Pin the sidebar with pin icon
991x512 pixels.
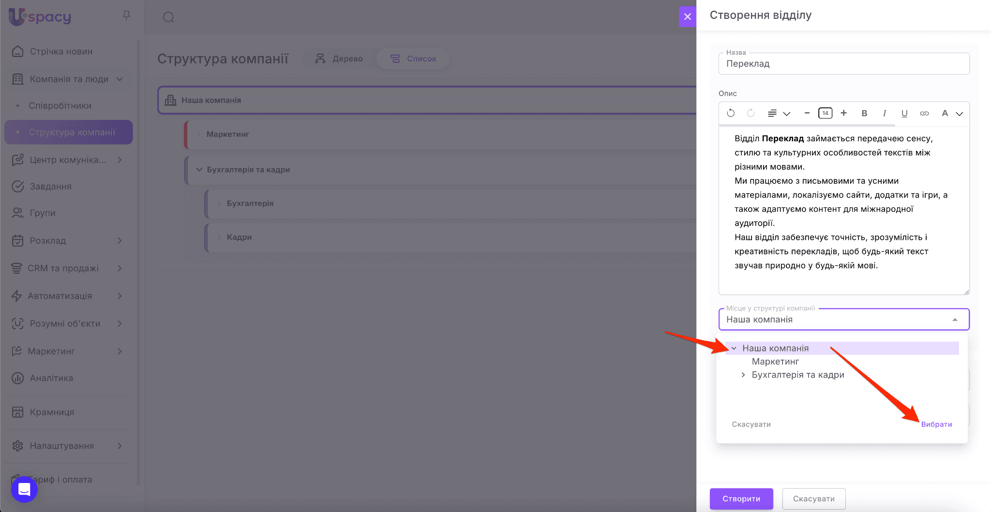tap(126, 15)
